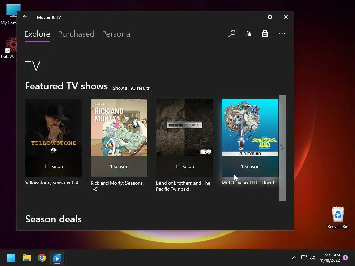
Task: Select Rick and Morty: Seasons 1-5 title
Action: 116,186
